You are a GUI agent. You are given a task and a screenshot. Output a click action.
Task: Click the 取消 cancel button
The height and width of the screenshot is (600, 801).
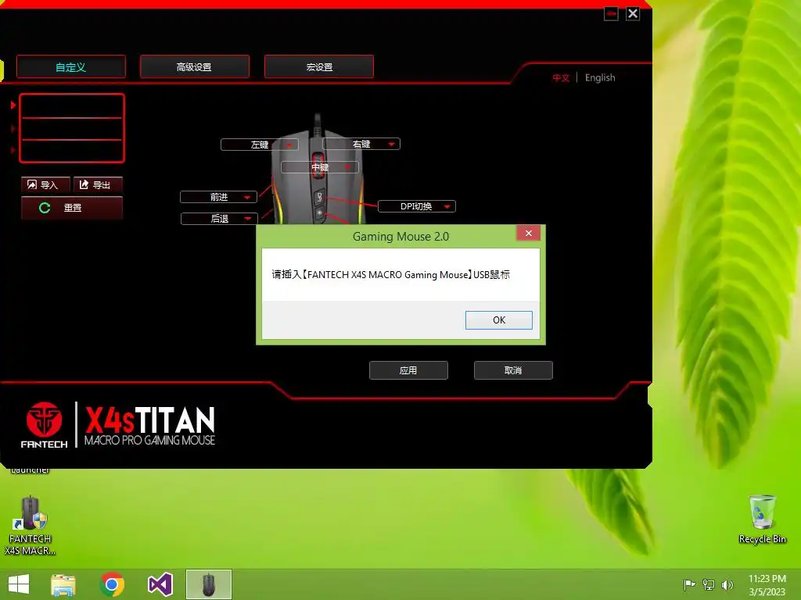click(x=513, y=370)
